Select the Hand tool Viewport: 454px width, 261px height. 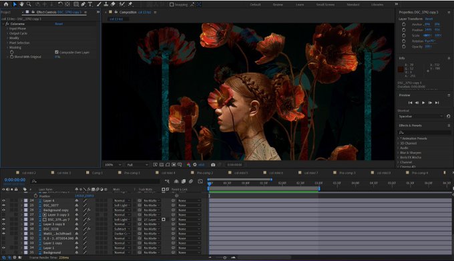22,4
